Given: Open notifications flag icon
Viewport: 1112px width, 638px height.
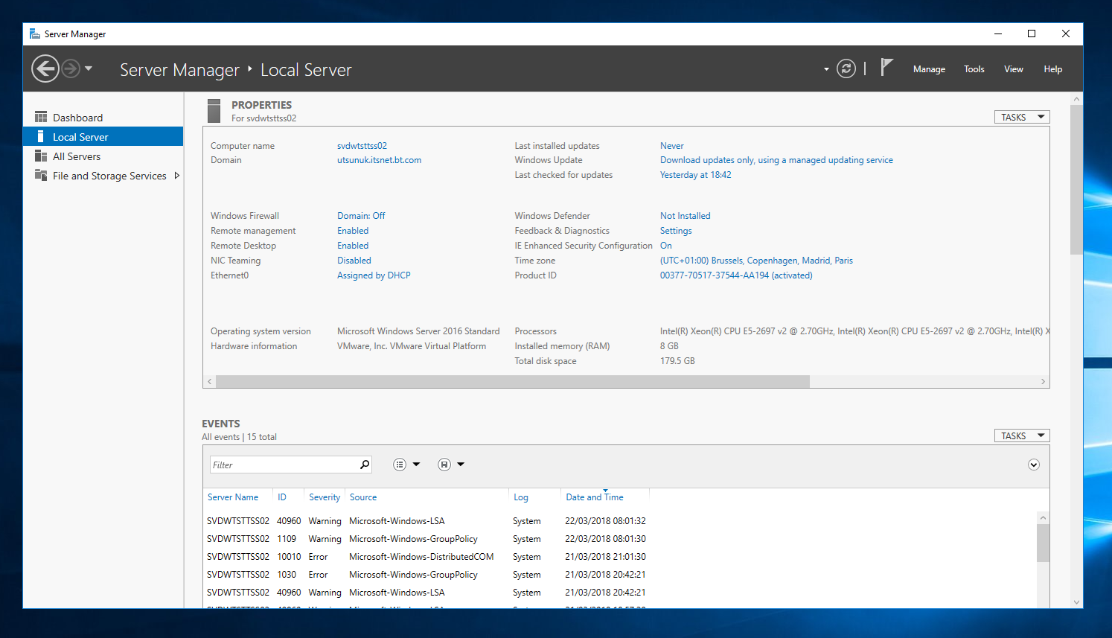Looking at the screenshot, I should click(886, 68).
